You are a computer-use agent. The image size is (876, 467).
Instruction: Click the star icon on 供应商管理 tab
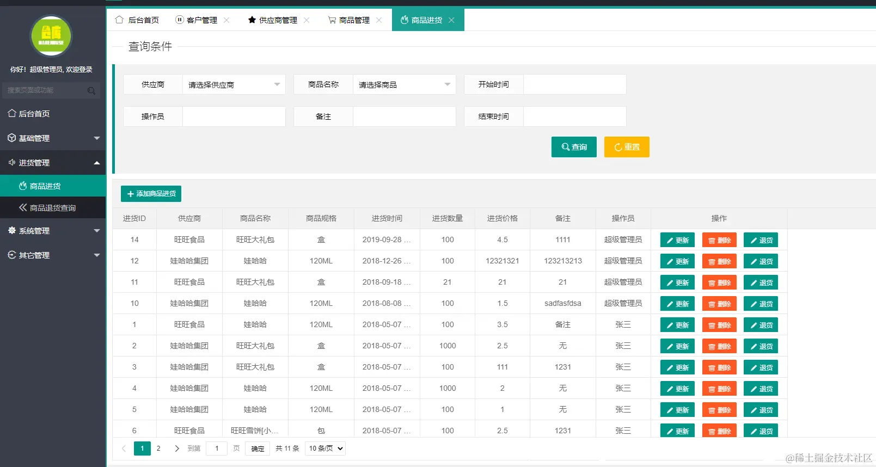point(252,20)
